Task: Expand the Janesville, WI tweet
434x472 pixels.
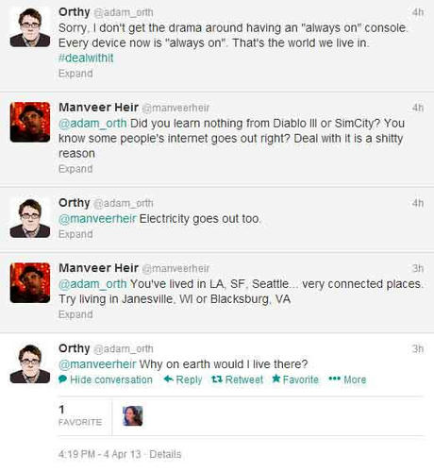Action: coord(75,314)
